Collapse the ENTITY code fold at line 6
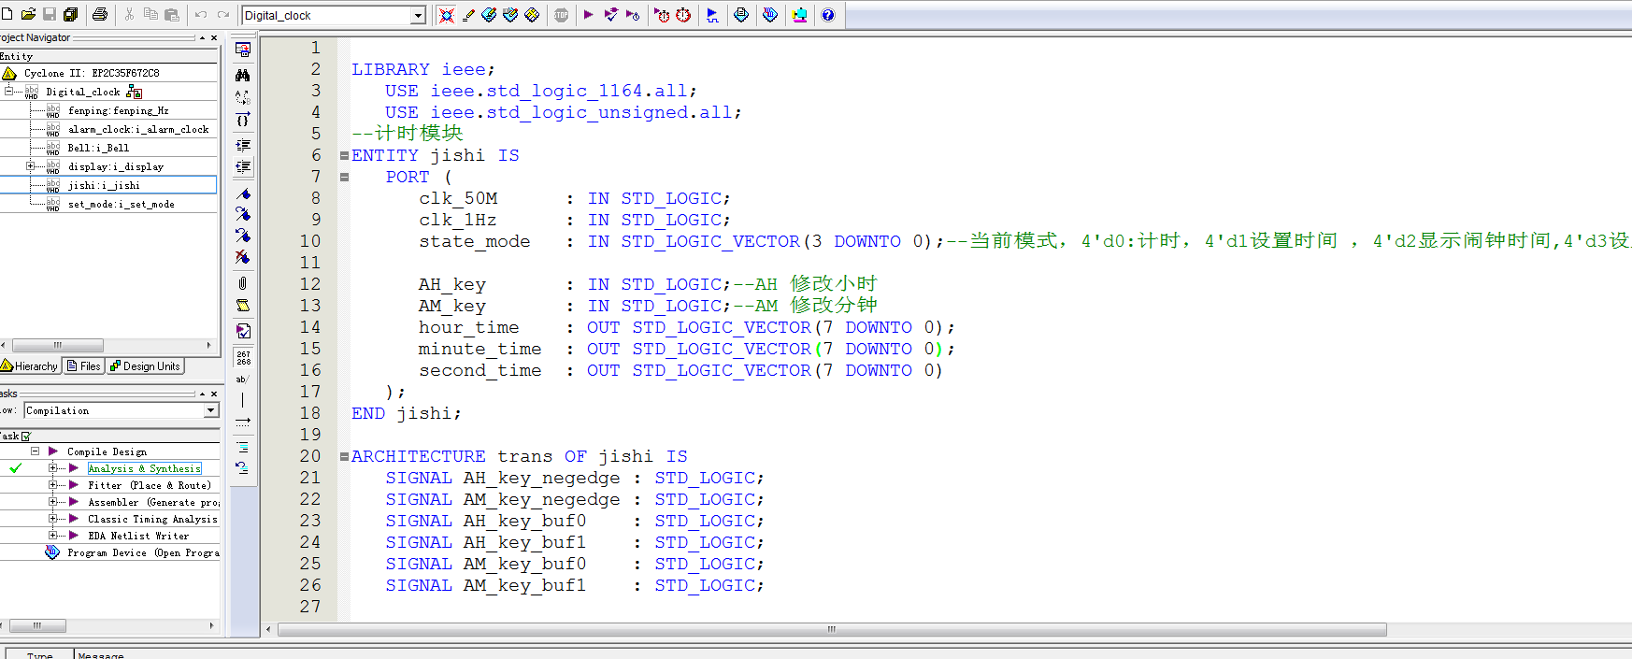 (x=344, y=156)
